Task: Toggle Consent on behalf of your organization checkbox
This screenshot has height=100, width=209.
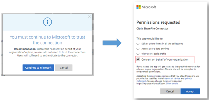Action: [138, 59]
